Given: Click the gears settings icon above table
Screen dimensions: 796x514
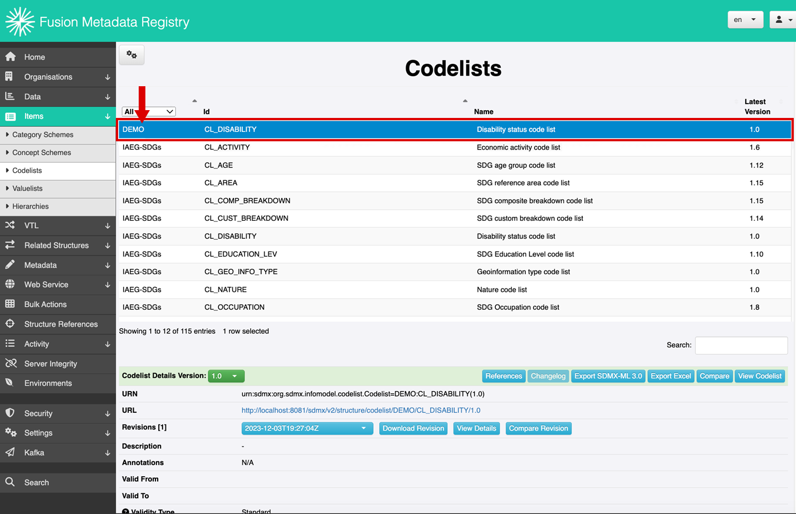Looking at the screenshot, I should pos(131,55).
